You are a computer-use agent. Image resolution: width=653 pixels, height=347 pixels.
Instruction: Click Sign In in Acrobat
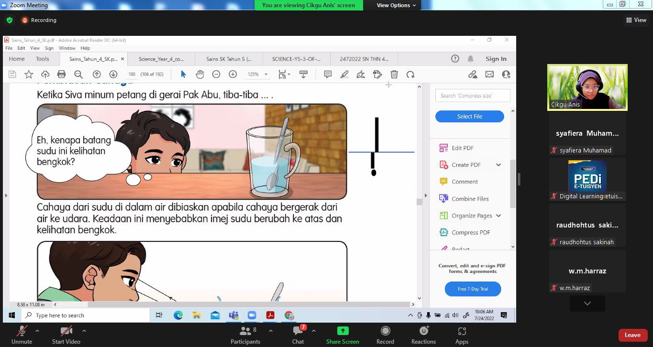496,59
